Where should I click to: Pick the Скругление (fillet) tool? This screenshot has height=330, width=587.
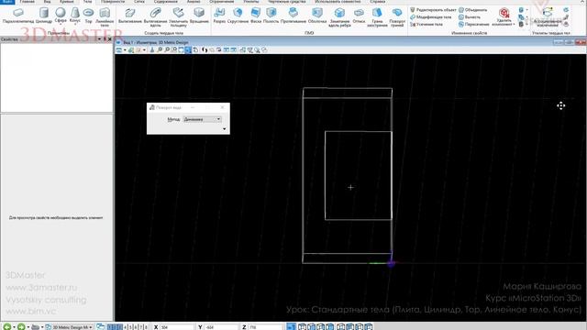[x=238, y=16]
